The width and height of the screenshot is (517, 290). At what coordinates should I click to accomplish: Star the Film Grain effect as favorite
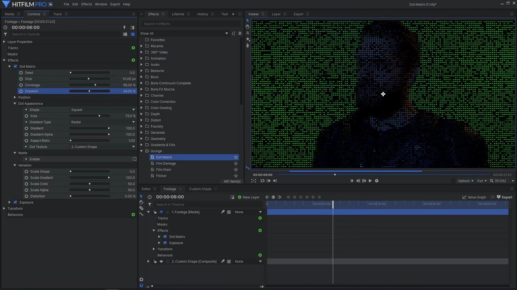236,170
